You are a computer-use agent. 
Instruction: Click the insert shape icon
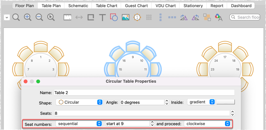click(x=114, y=17)
